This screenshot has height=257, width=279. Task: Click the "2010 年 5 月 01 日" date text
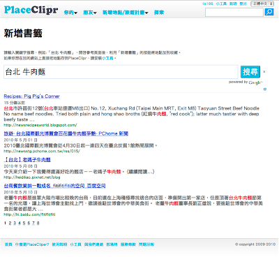coord(20,140)
